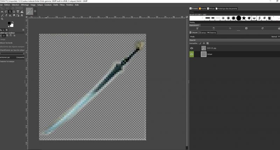This screenshot has width=280, height=150.
Task: Select the SWH17L.jpg layer thumbnail
Action: (204, 48)
